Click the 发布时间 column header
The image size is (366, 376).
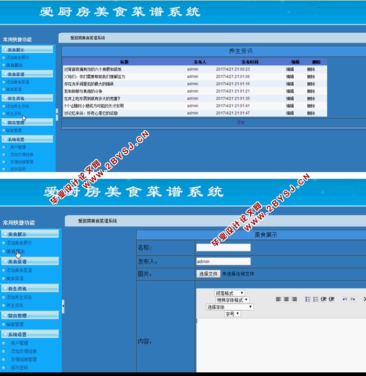(250, 62)
